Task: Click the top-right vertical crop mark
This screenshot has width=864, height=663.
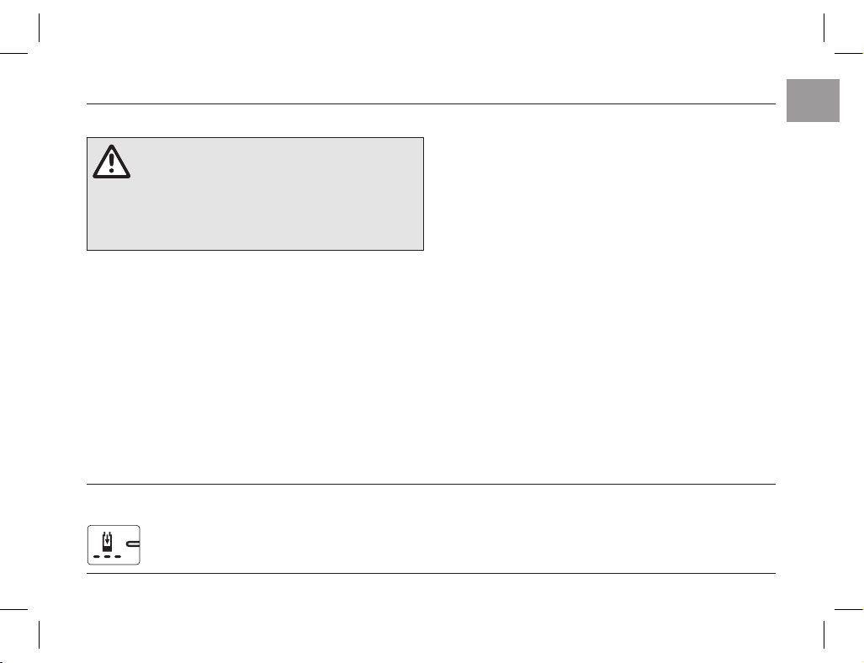Action: [x=824, y=28]
